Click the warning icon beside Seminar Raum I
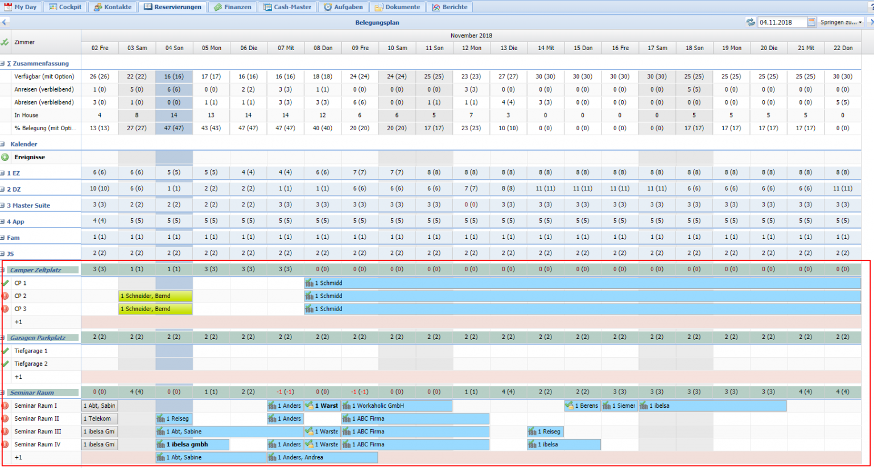874x468 pixels. pyautogui.click(x=5, y=406)
